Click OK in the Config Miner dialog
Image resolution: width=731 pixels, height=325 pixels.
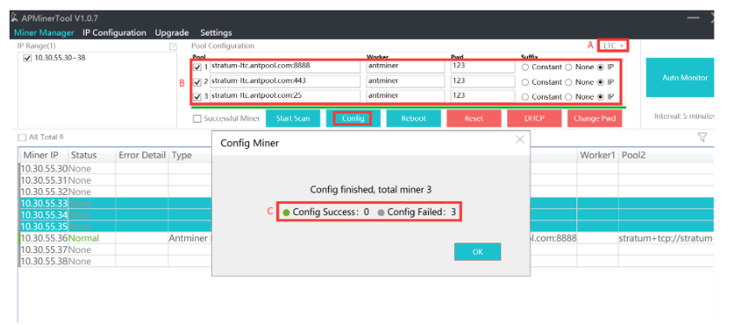coord(477,251)
